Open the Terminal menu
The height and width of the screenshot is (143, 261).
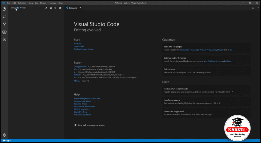coord(52,3)
